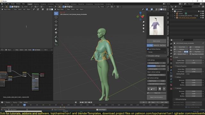Click the Pause simulation button
Viewport: 205px width, 115px height.
(x=152, y=89)
